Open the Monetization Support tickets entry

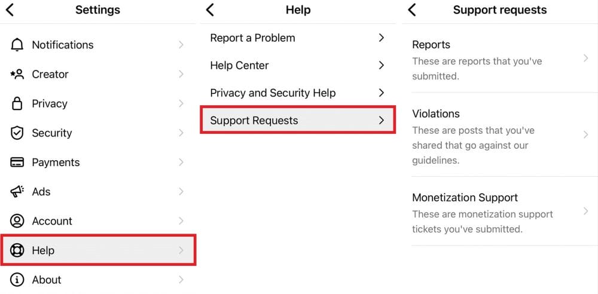pos(504,212)
